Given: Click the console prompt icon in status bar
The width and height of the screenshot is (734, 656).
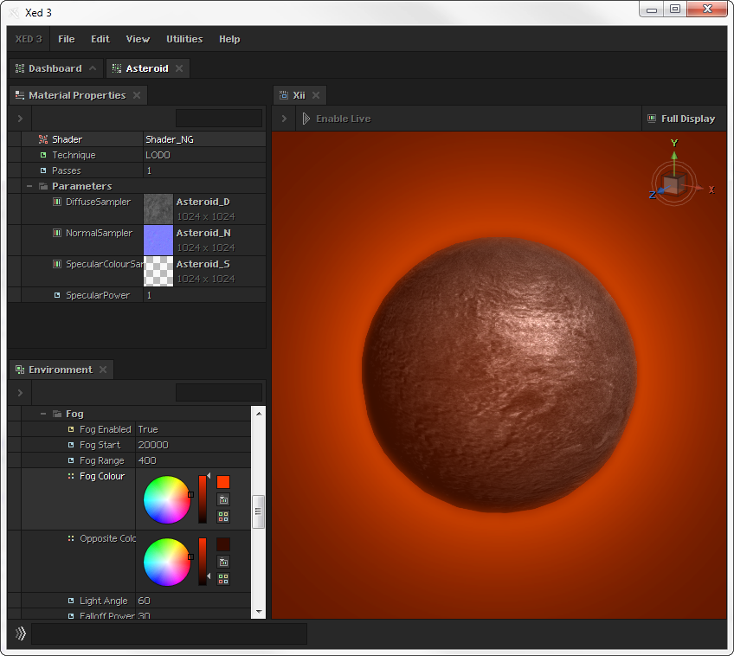Looking at the screenshot, I should (20, 634).
